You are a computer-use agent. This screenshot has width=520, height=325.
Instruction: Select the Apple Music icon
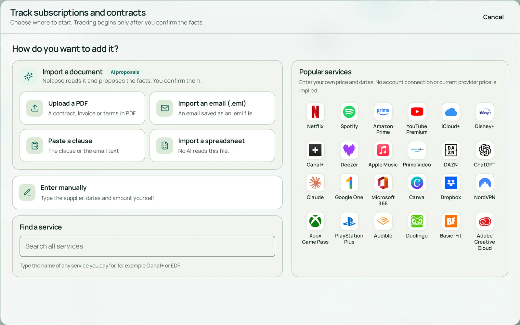(x=383, y=150)
